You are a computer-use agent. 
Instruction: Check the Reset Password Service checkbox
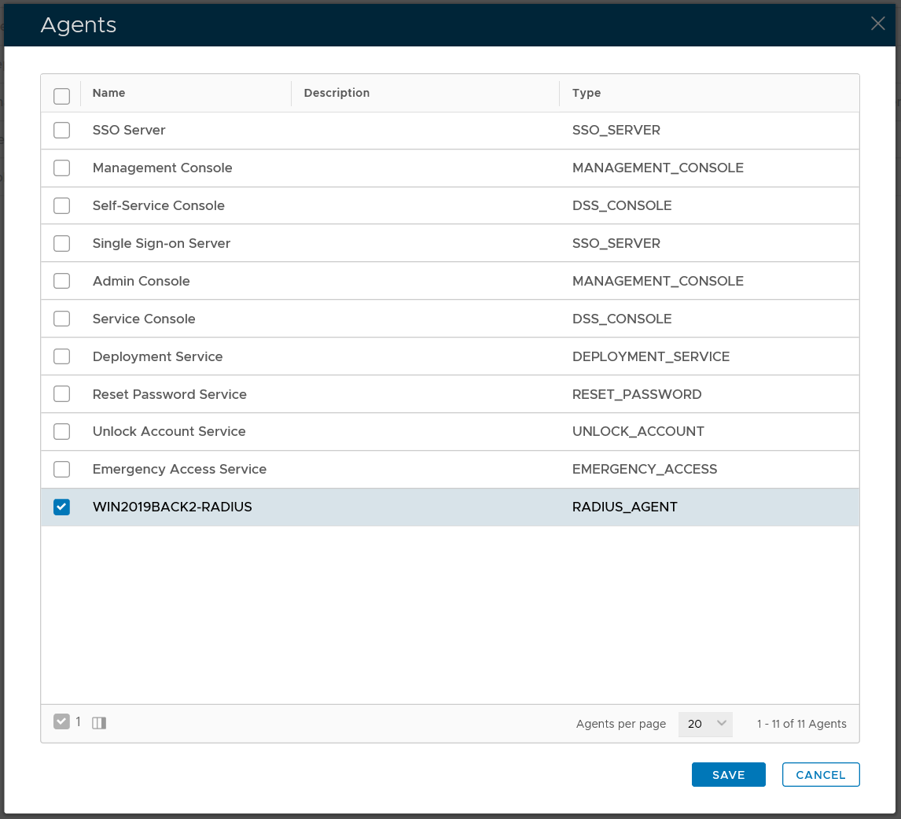pyautogui.click(x=61, y=394)
